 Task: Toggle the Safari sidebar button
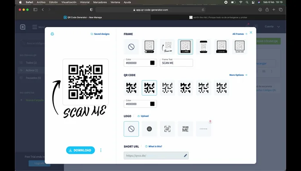35,9
